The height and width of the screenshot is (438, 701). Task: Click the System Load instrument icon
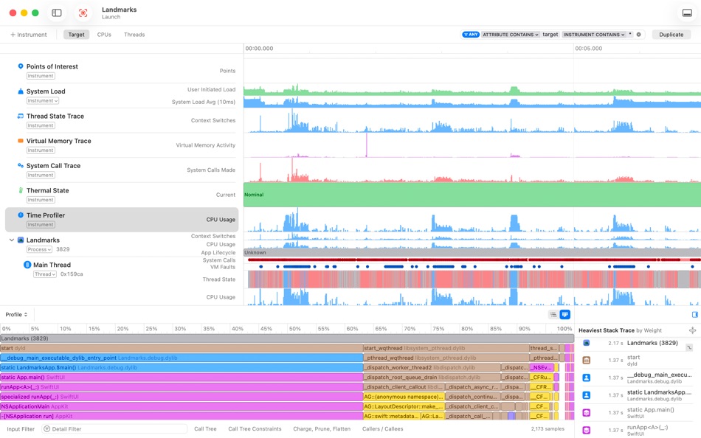(x=21, y=91)
